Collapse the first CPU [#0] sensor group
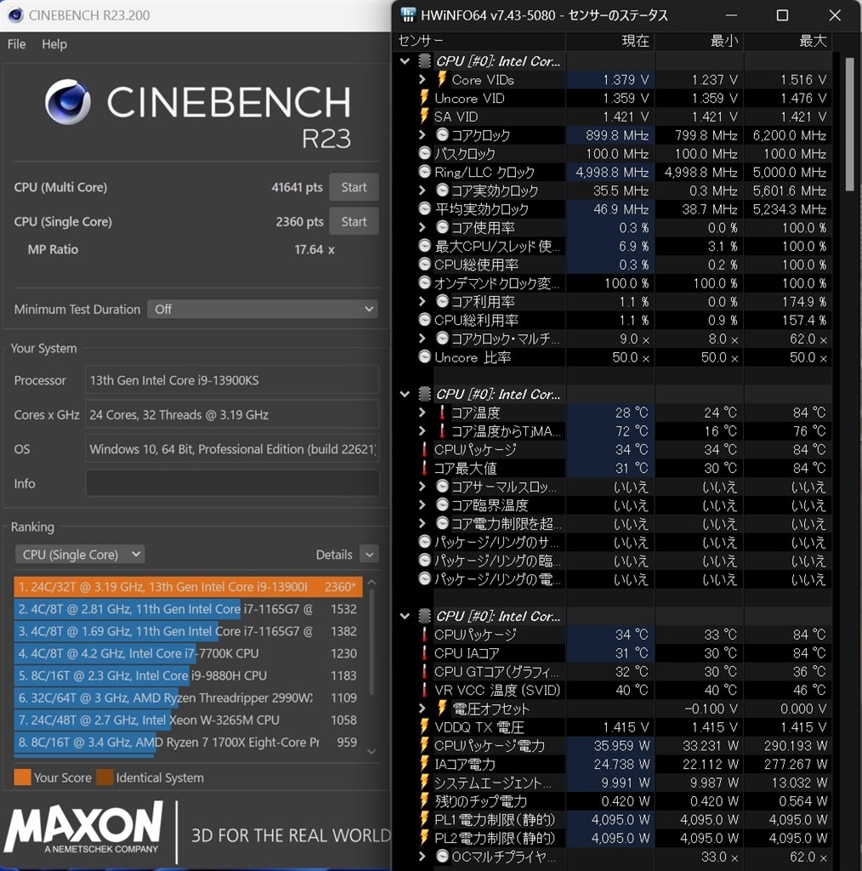The width and height of the screenshot is (862, 871). (405, 61)
